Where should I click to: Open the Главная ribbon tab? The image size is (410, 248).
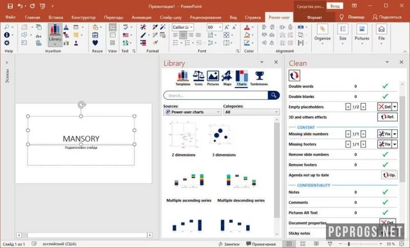pos(32,17)
